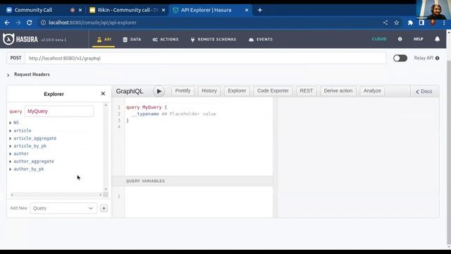
Task: Click the plus button next to Add New
Action: click(104, 208)
